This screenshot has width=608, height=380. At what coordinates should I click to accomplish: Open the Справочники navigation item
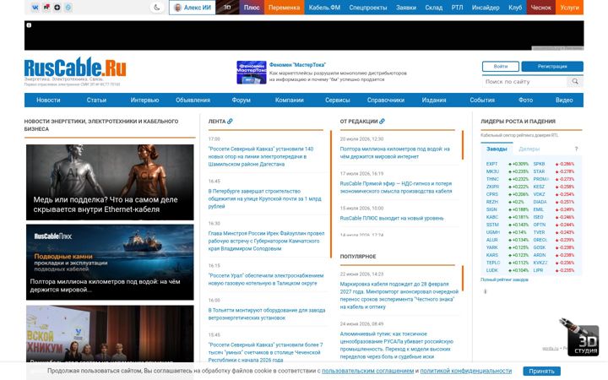click(x=386, y=100)
